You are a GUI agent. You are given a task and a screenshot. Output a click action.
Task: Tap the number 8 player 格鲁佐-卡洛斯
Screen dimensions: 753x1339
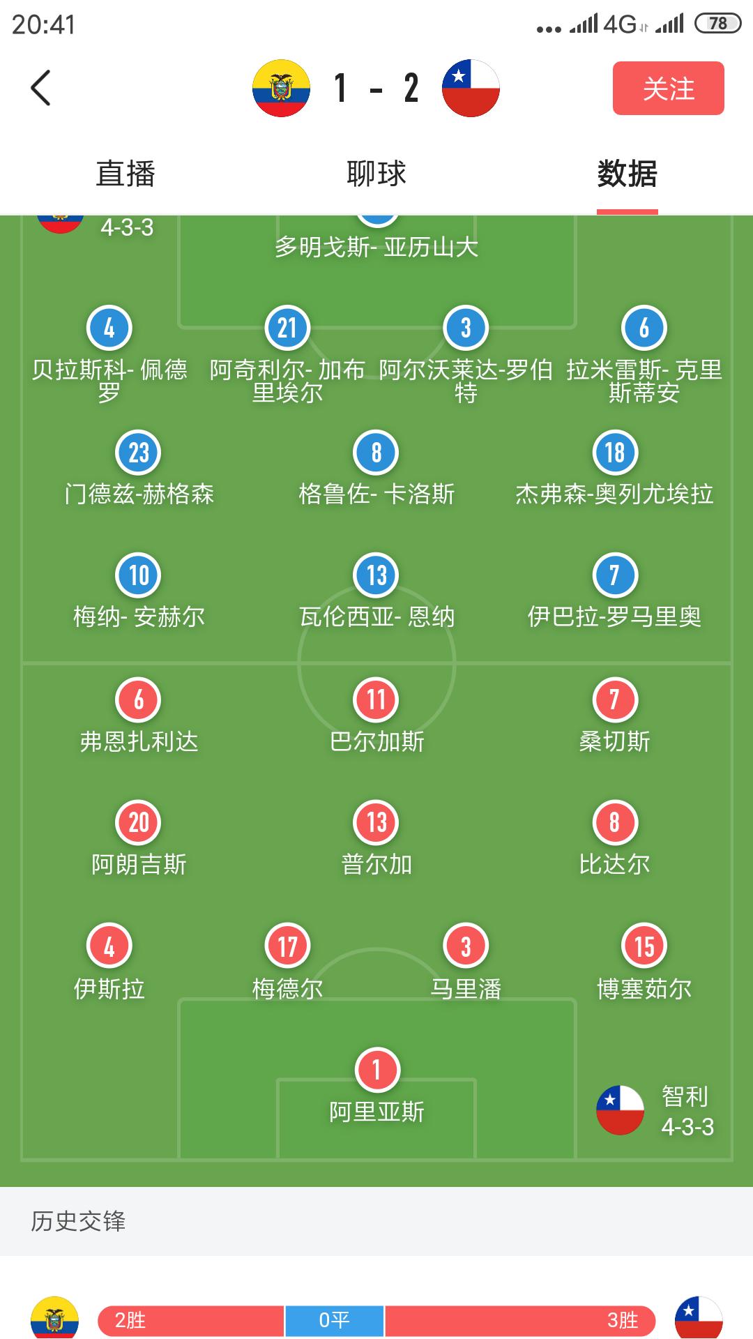[376, 453]
